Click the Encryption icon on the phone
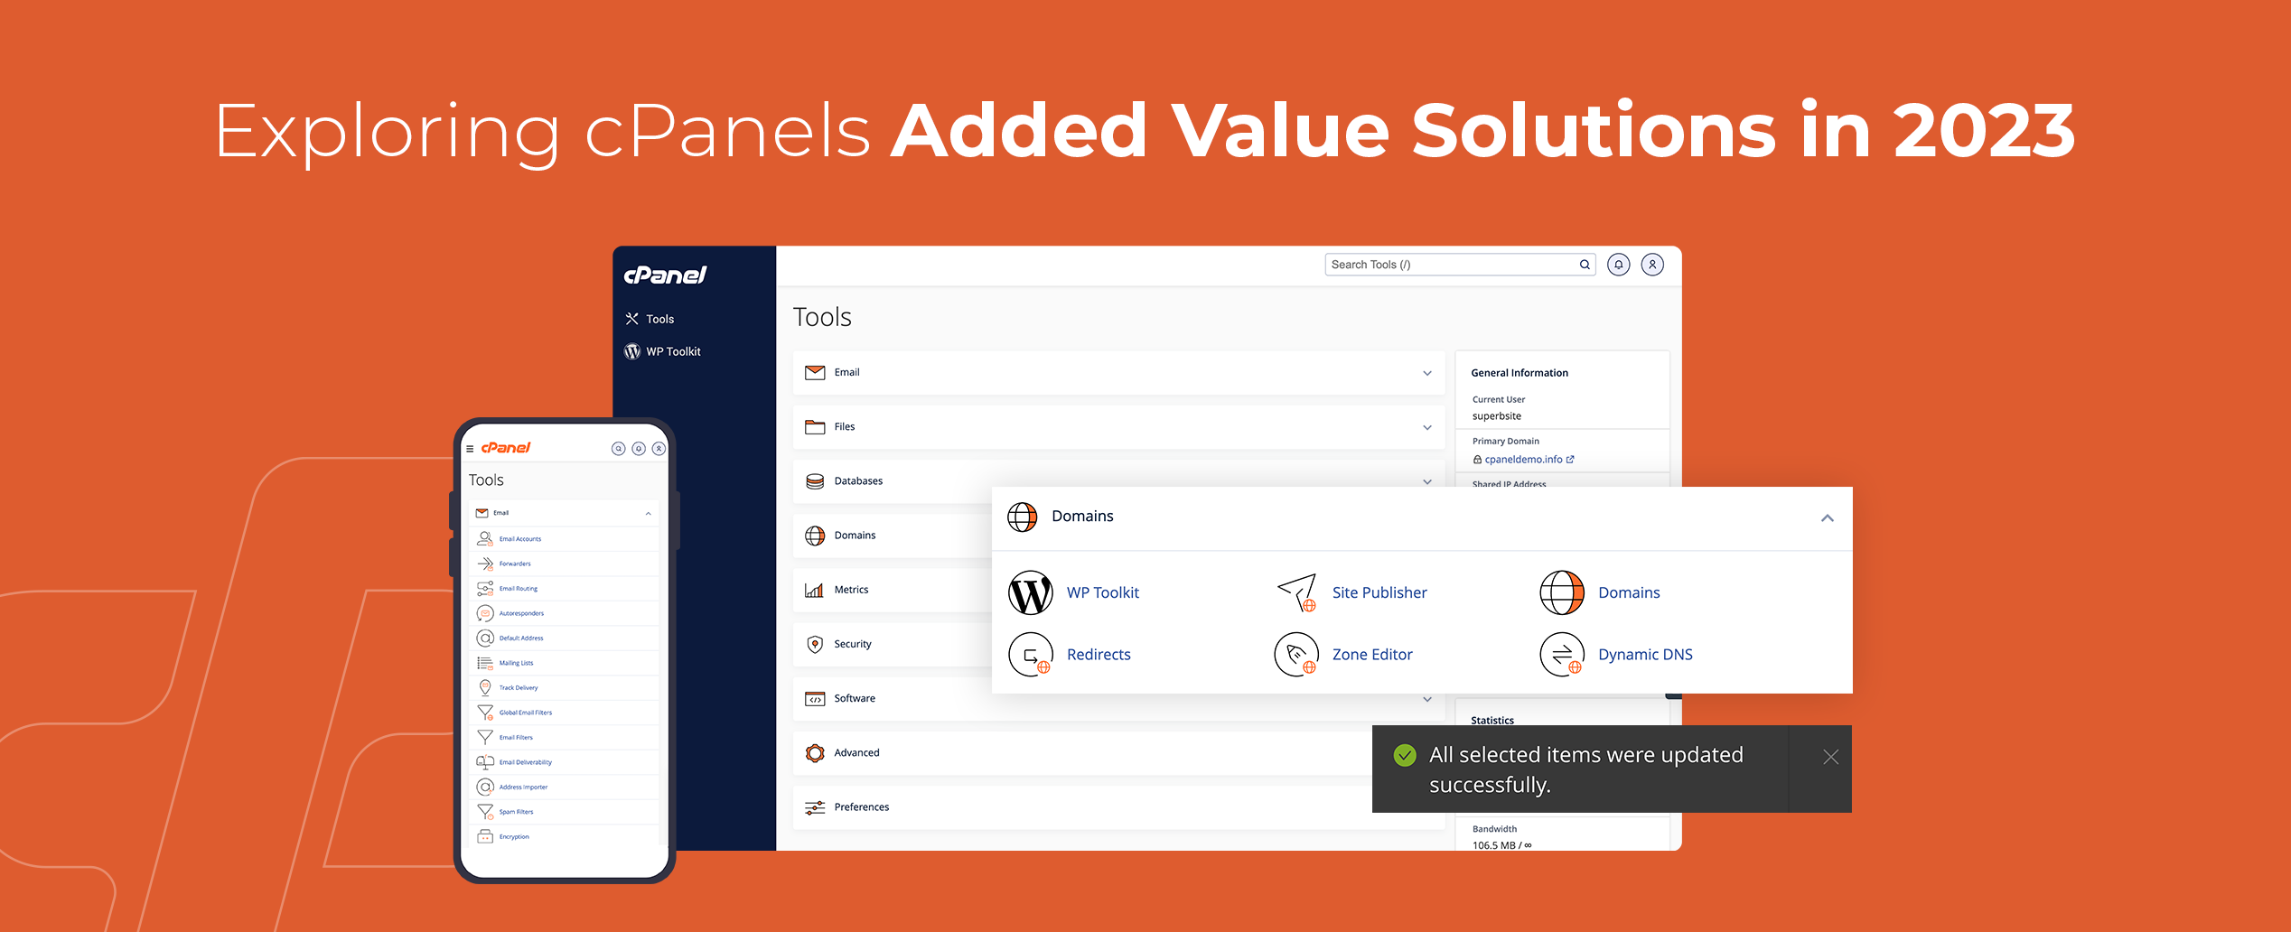The image size is (2291, 932). coord(485,836)
